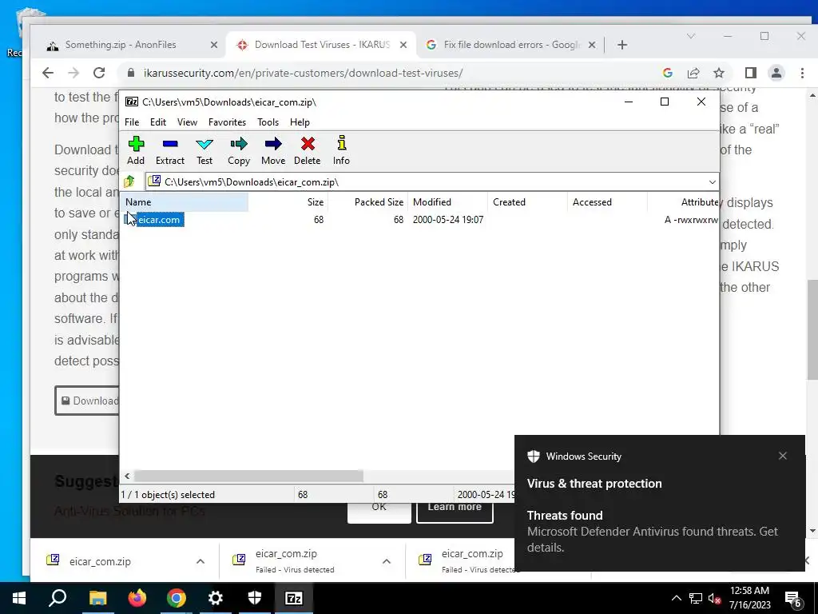This screenshot has height=614, width=818.
Task: Open the notification center icon
Action: coord(793,599)
